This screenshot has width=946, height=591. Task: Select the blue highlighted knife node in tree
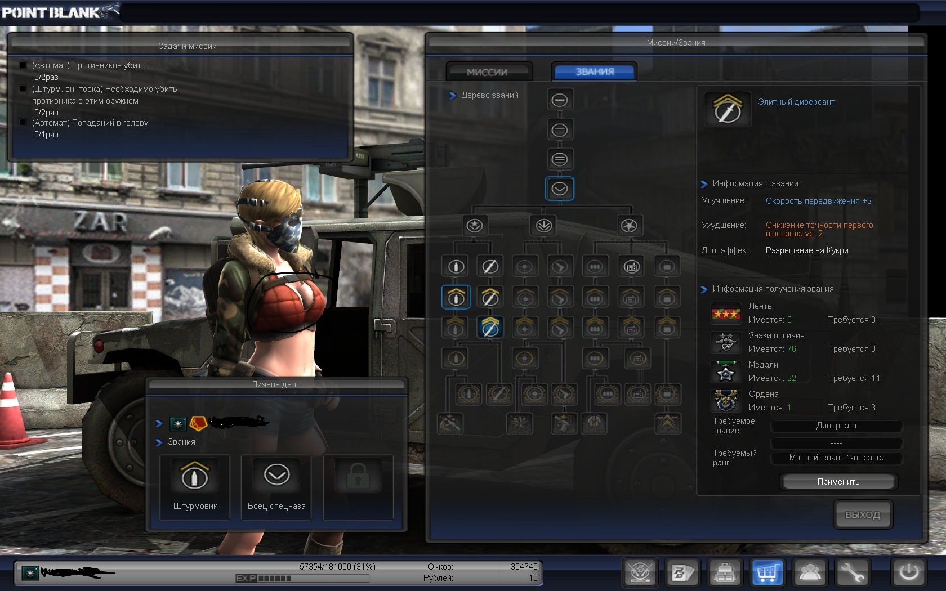pos(490,328)
